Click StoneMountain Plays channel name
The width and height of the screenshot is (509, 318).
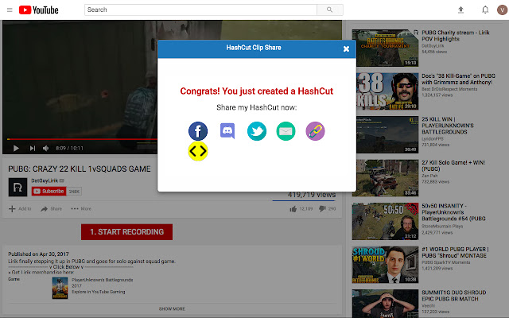tap(442, 226)
